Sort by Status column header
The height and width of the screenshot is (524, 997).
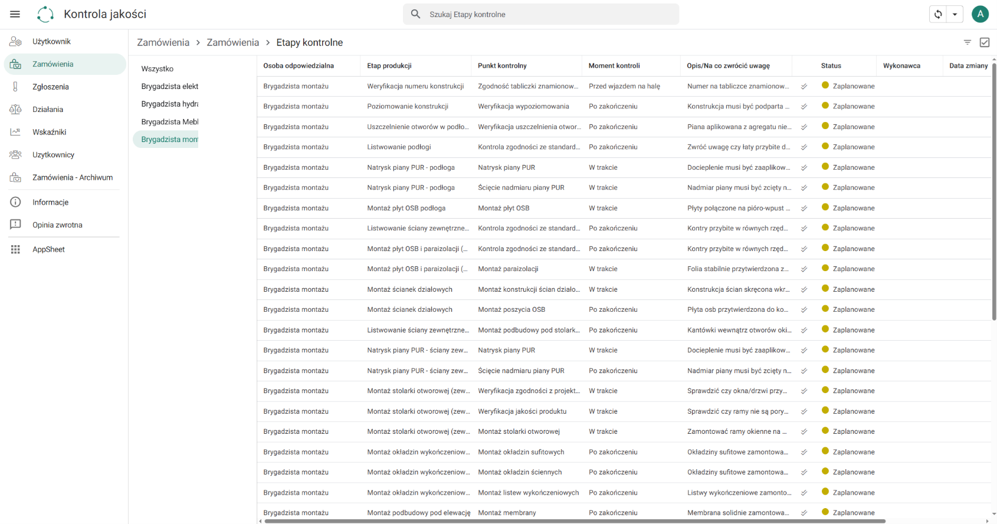click(x=831, y=66)
